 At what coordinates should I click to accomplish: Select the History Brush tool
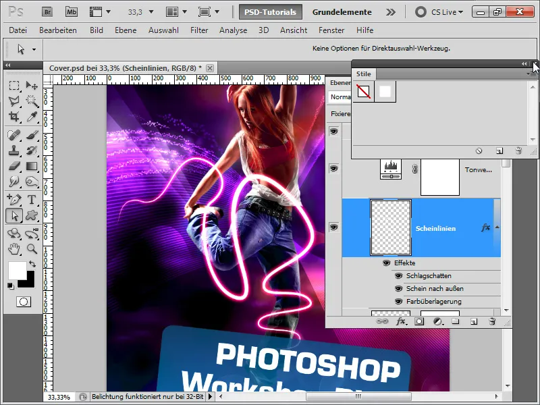tap(32, 151)
